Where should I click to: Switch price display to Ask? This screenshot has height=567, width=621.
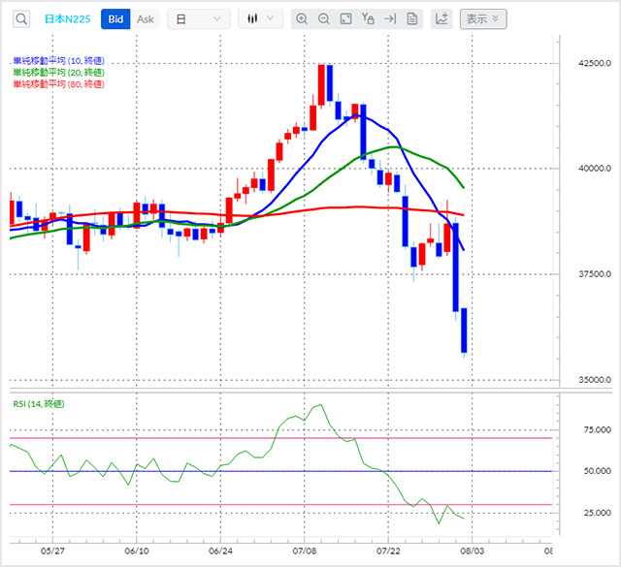coord(146,19)
